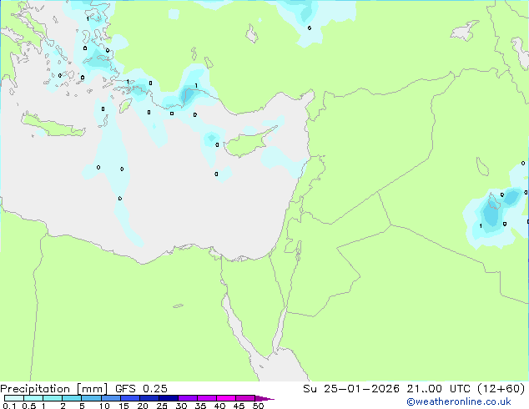
Task: Click the 20–25 mm legend color swatch
Action: click(x=149, y=398)
